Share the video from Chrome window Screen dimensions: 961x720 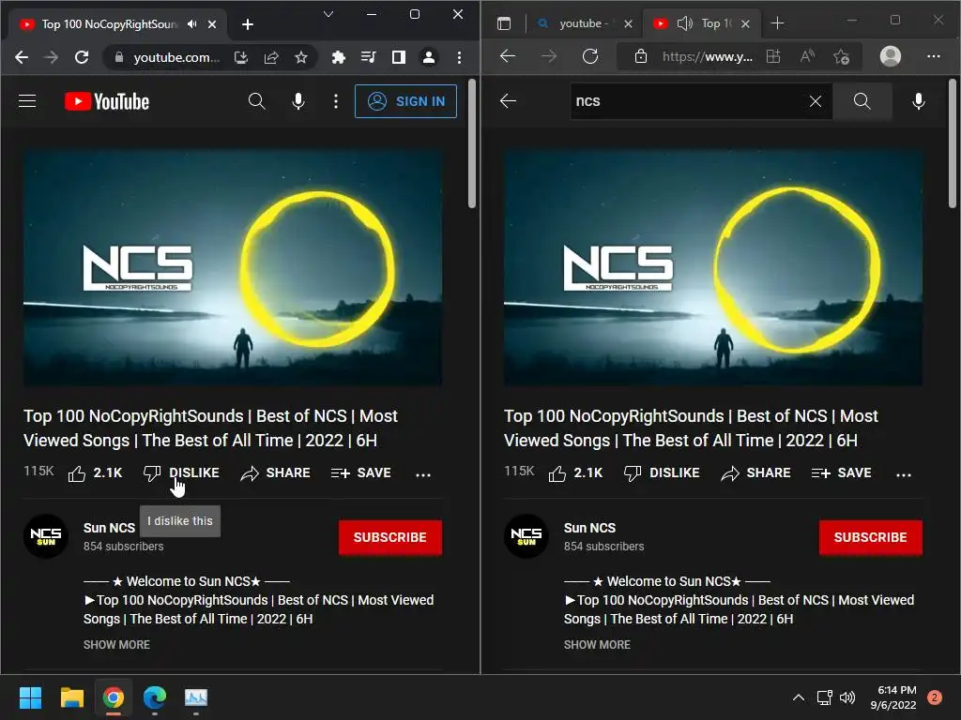pyautogui.click(x=275, y=473)
